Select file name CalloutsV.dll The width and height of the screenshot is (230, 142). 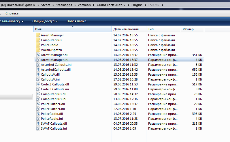click(50, 74)
